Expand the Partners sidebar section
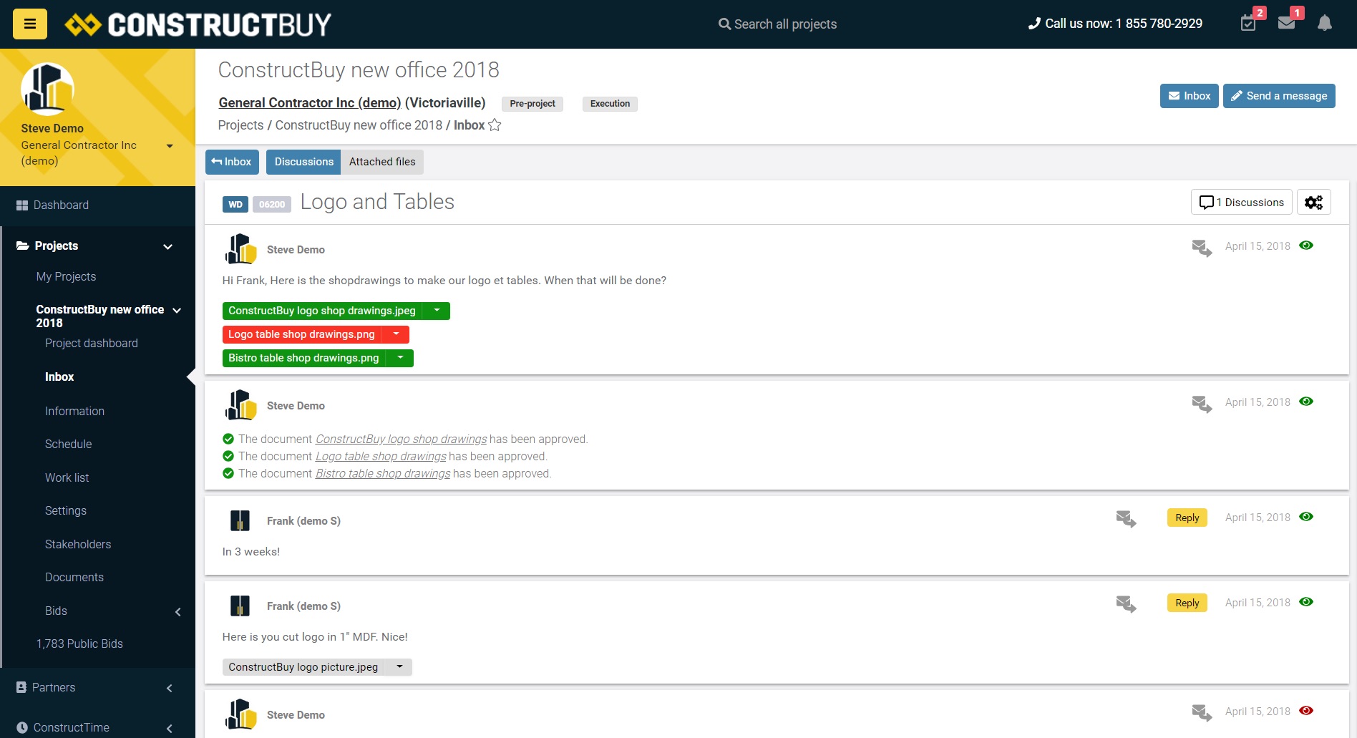The image size is (1357, 738). click(170, 689)
